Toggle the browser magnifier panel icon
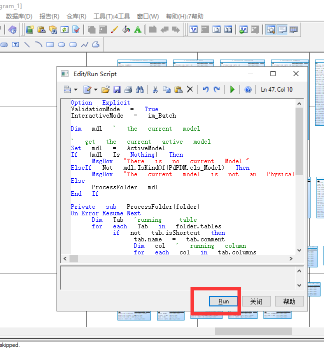The image size is (324, 358). point(270,30)
